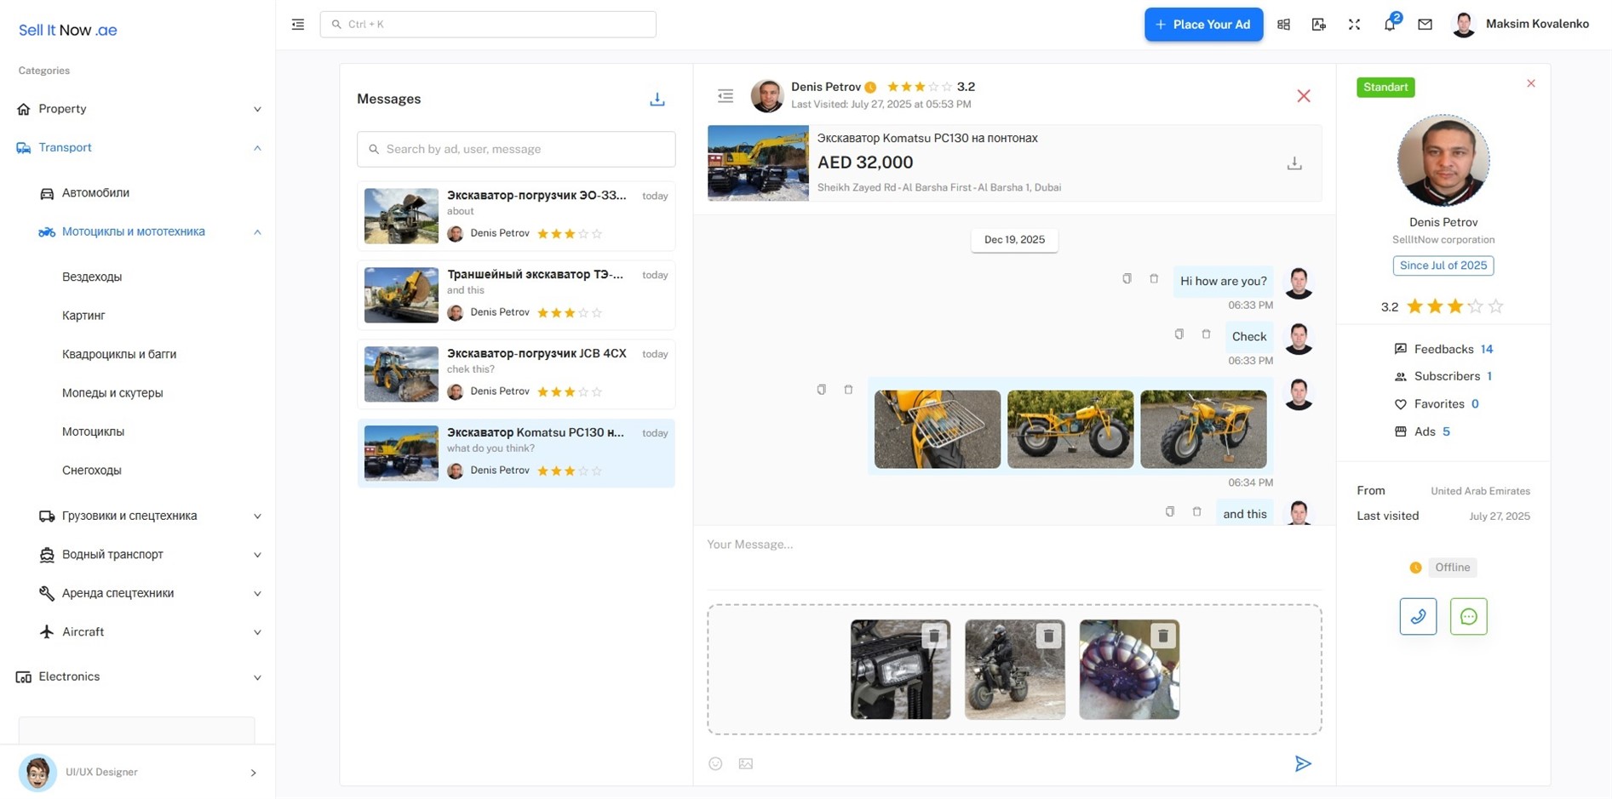Screen dimensions: 1612x799
Task: Delete the 'Hi how are you?' message
Action: (x=1154, y=279)
